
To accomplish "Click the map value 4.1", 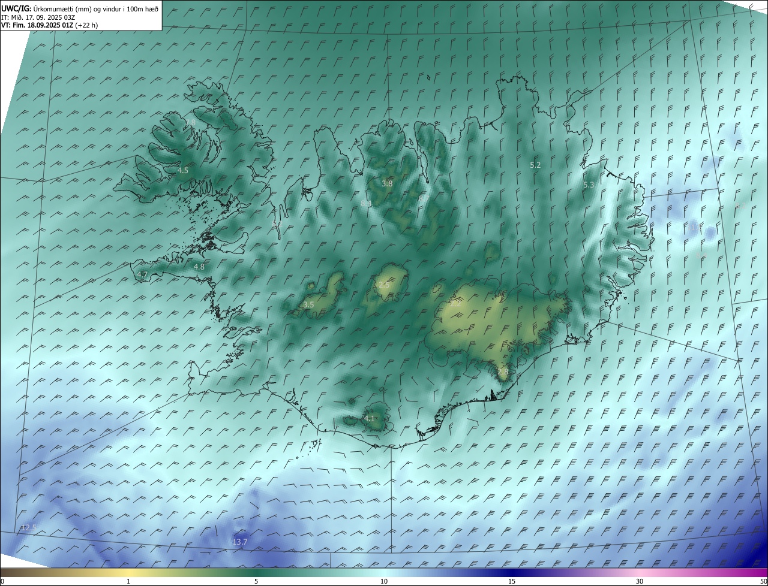I will pos(370,419).
